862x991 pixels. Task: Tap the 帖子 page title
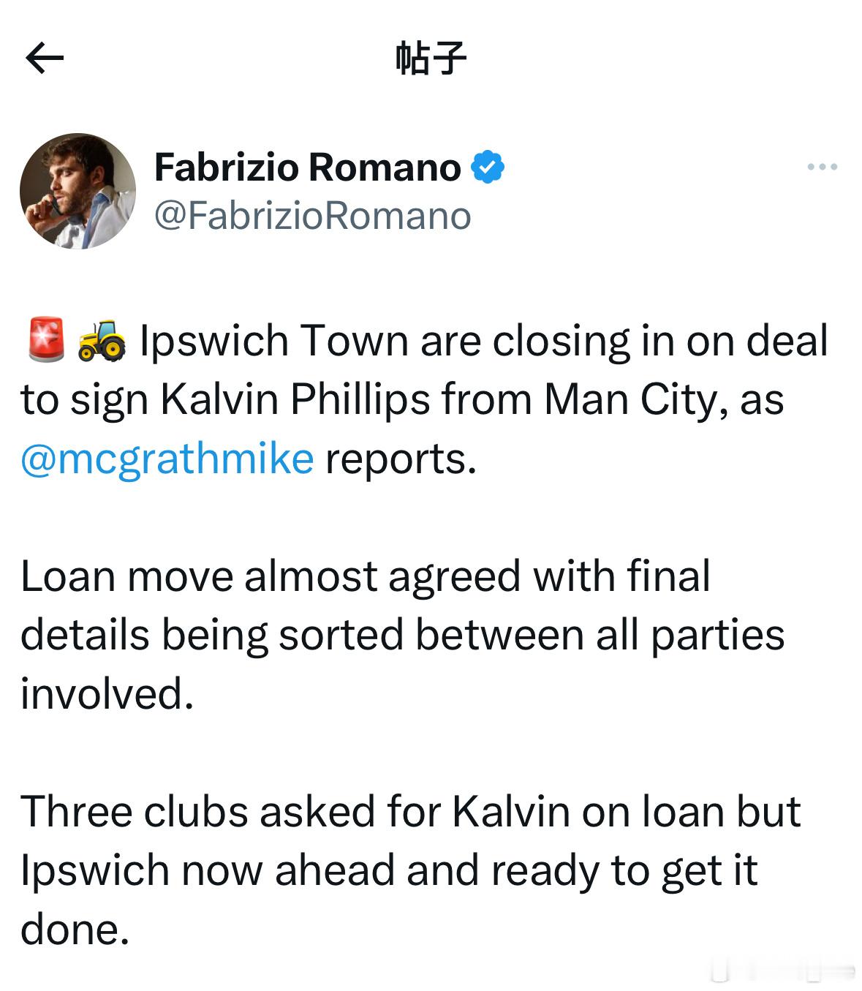pyautogui.click(x=431, y=59)
